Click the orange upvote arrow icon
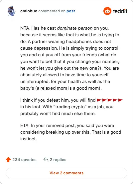 click(8, 160)
